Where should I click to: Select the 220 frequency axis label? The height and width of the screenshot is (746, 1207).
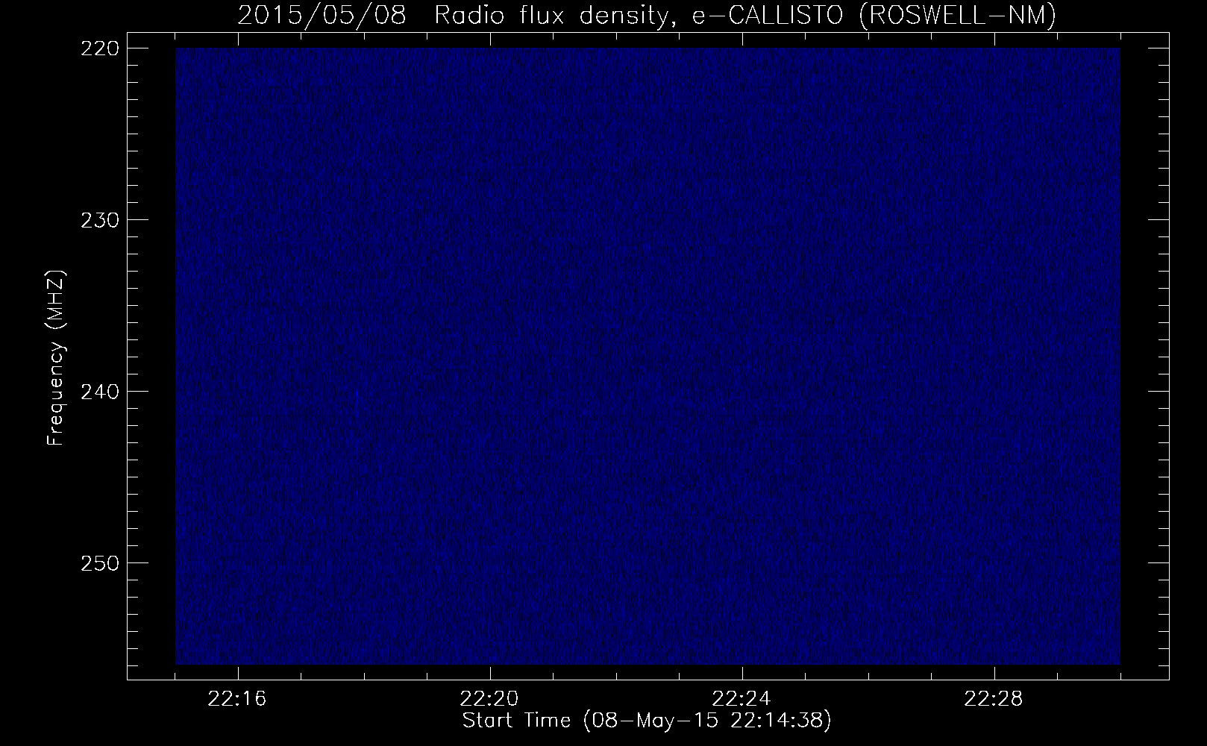click(x=99, y=48)
